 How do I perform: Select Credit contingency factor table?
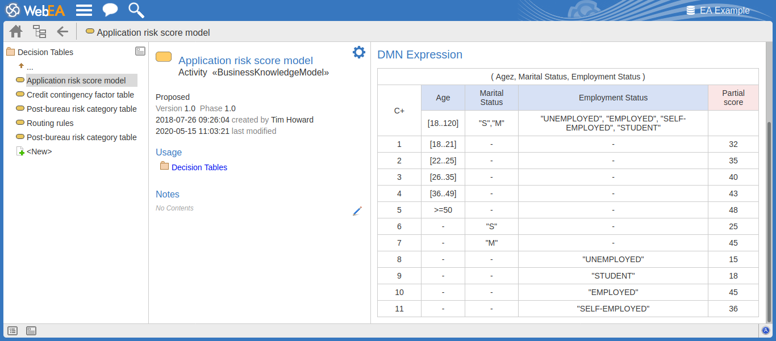click(x=80, y=95)
